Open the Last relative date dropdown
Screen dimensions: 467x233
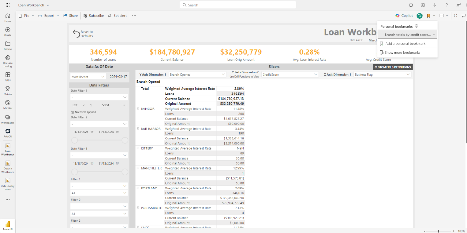tap(79, 105)
